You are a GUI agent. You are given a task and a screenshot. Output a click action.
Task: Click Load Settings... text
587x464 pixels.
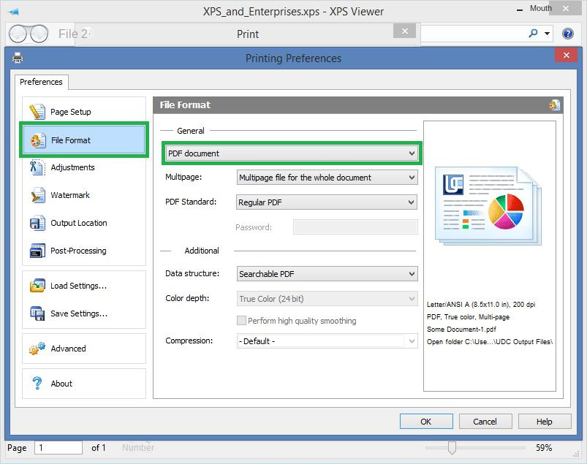[x=79, y=286]
